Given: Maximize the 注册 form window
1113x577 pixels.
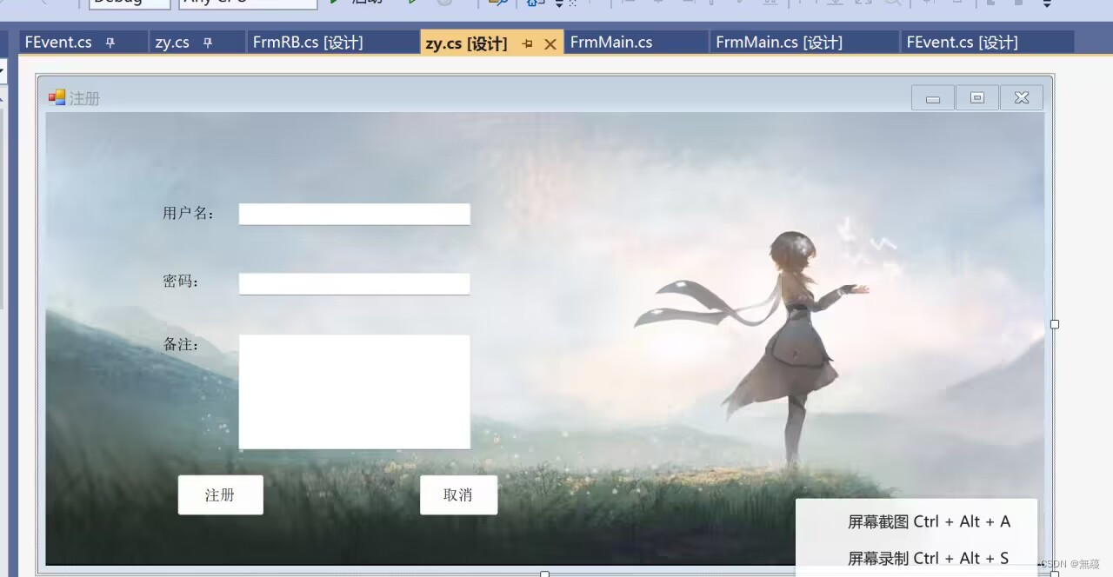Looking at the screenshot, I should tap(977, 98).
